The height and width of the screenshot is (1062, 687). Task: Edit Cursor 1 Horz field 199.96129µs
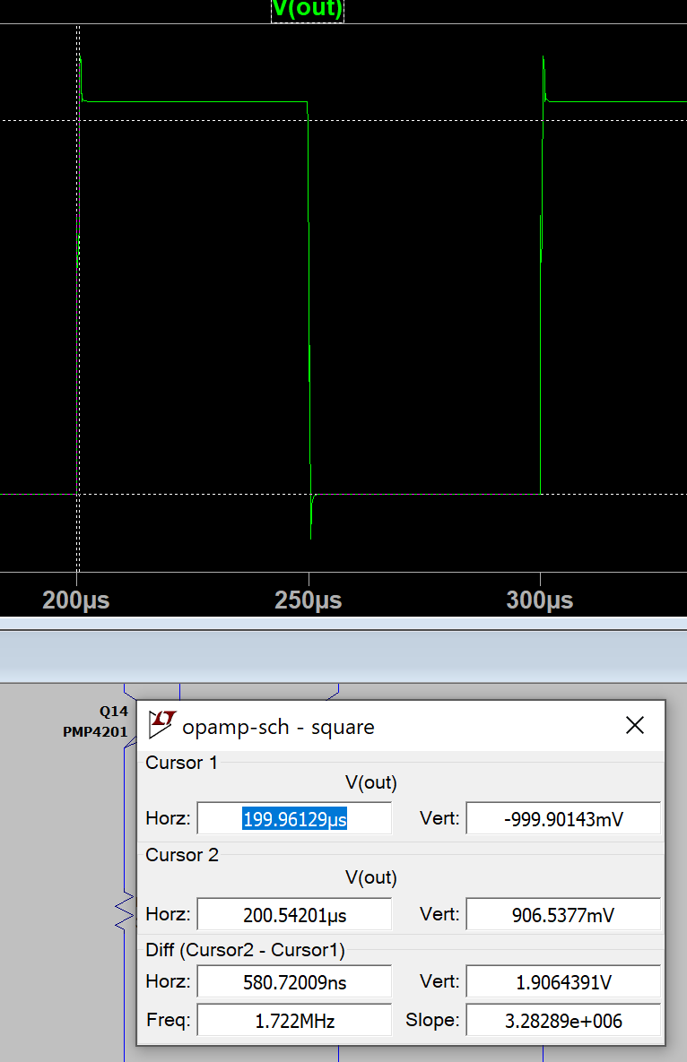(295, 819)
